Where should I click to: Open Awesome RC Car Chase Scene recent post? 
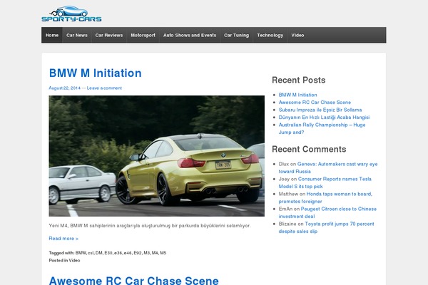(315, 103)
